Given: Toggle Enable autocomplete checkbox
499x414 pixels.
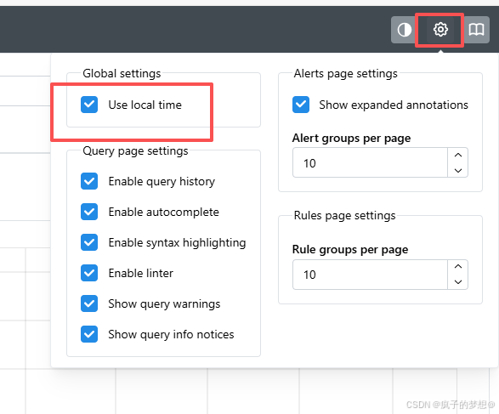Looking at the screenshot, I should [89, 212].
